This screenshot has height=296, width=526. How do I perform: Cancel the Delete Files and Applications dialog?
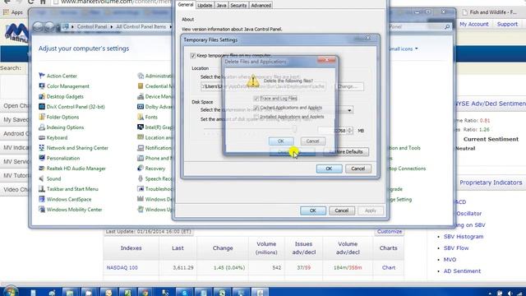[312, 141]
